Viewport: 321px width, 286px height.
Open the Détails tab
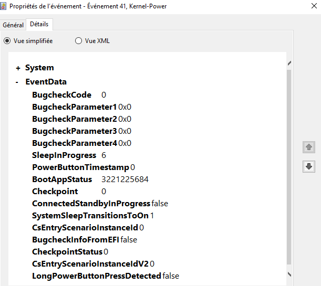pyautogui.click(x=39, y=24)
